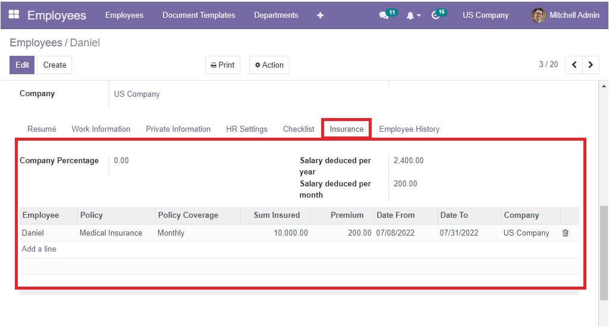Delete the Medical Insurance row using trash icon
The image size is (609, 327).
[x=565, y=233]
